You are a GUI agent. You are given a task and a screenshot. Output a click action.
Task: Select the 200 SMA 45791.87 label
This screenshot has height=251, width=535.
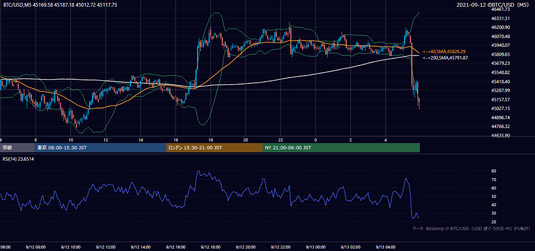445,58
